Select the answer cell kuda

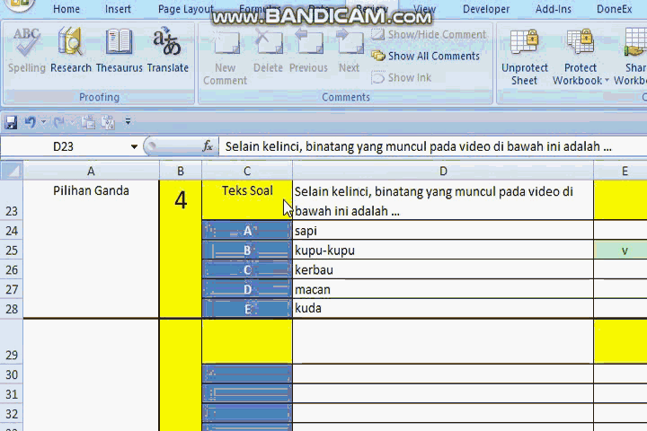click(443, 309)
